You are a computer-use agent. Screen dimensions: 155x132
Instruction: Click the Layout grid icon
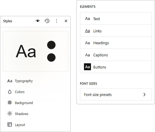pyautogui.click(x=10, y=124)
